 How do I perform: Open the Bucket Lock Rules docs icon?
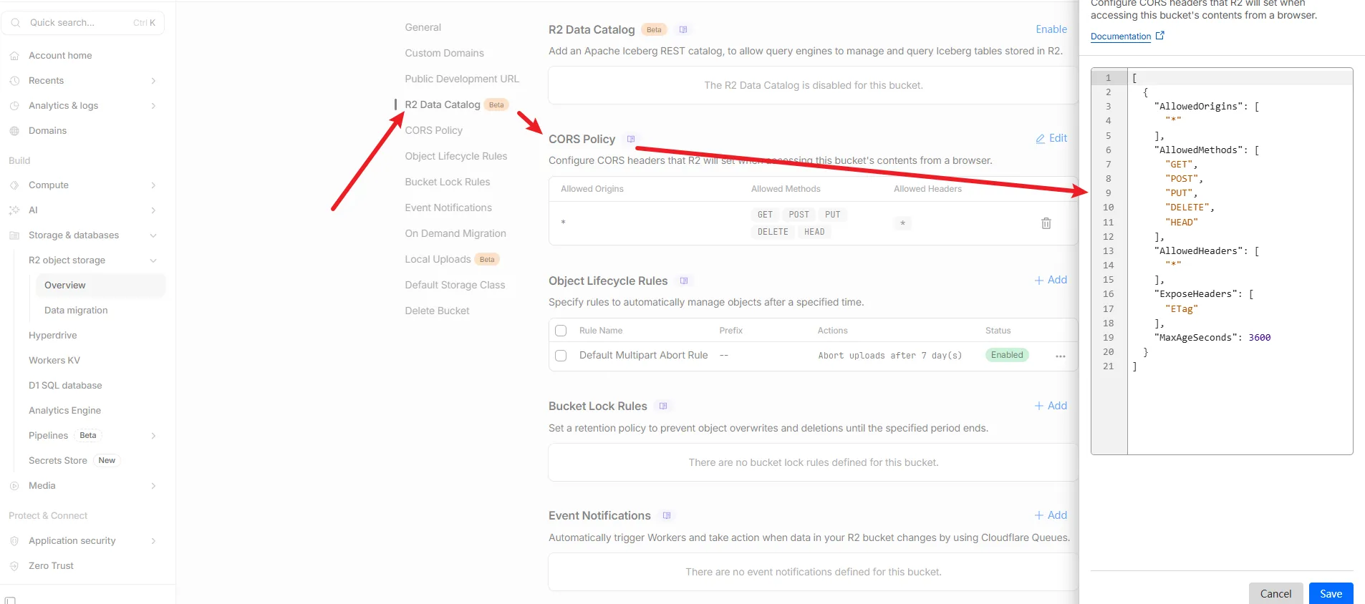(x=663, y=406)
